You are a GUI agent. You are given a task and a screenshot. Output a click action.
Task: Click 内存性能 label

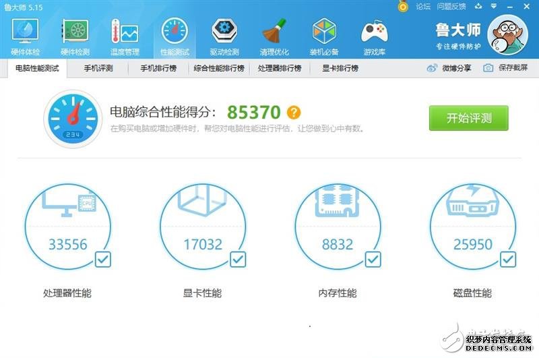[338, 293]
